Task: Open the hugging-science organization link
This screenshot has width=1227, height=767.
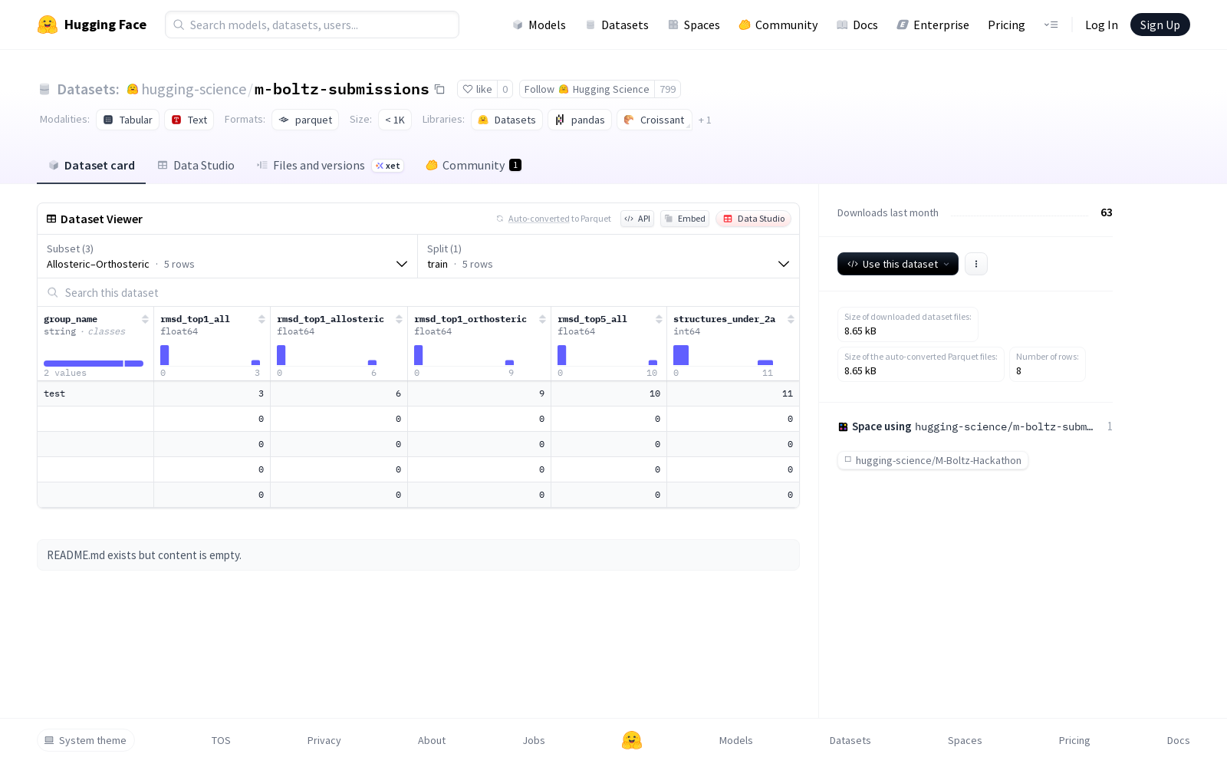Action: coord(194,89)
